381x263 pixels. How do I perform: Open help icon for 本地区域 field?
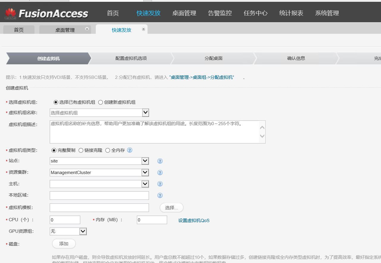pyautogui.click(x=160, y=195)
